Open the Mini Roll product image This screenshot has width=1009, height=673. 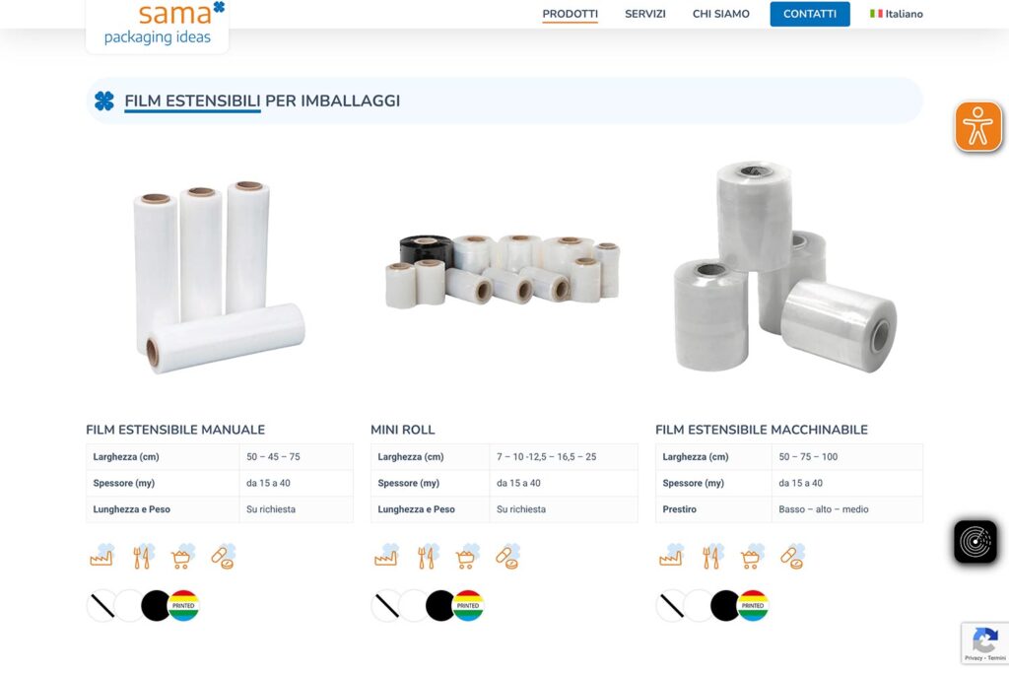pyautogui.click(x=504, y=270)
